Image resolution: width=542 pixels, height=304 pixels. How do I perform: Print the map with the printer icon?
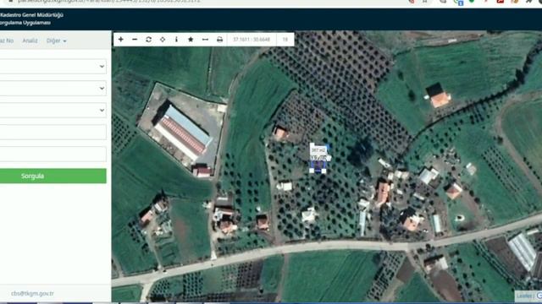point(219,40)
